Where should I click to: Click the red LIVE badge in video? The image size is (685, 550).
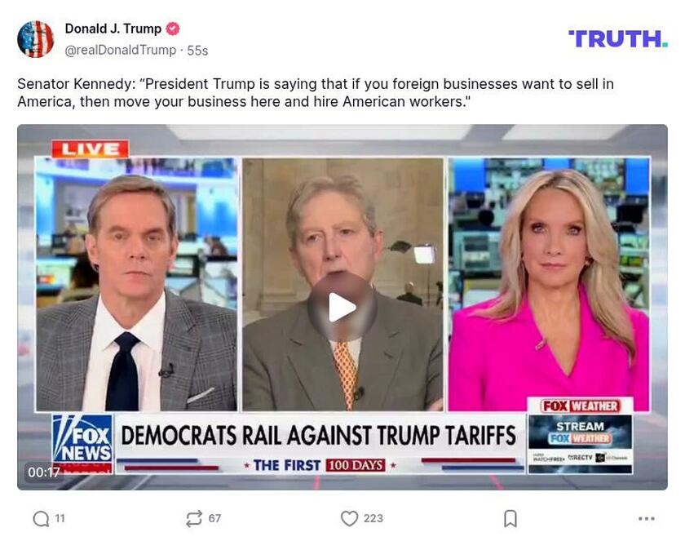(x=90, y=149)
